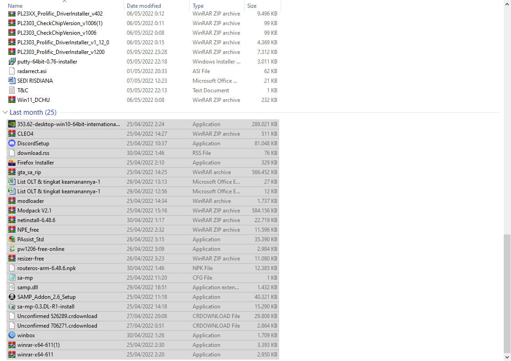Viewport: 511px width, 361px height.
Task: Click the PL23XX_Prolific_DriverInstaller_v402 archive icon
Action: click(x=12, y=14)
